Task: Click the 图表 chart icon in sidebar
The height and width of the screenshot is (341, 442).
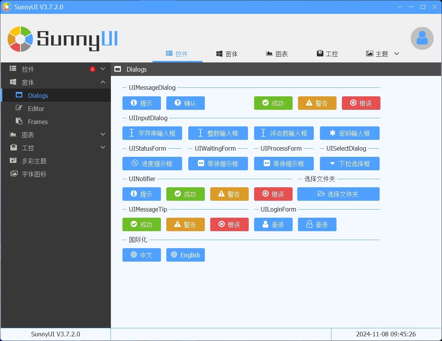Action: tap(13, 134)
